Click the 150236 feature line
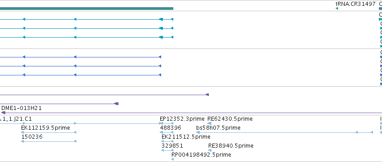 [49, 141]
